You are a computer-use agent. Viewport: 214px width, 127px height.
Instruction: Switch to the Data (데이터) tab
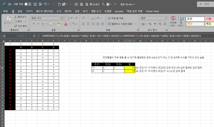(68, 11)
